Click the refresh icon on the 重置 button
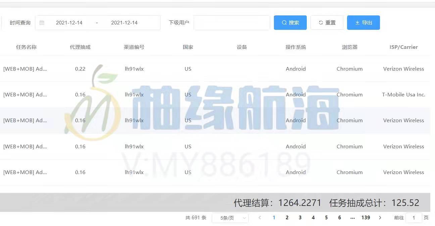435x226 pixels. [x=321, y=22]
